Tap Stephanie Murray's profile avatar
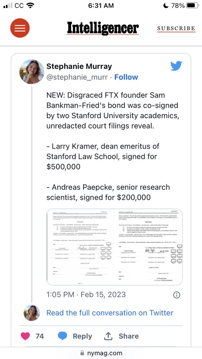The height and width of the screenshot is (359, 202). tap(31, 71)
